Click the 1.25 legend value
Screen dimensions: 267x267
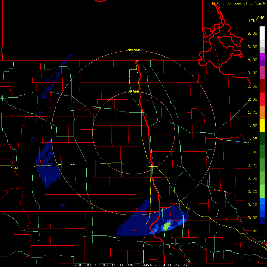coord(252,139)
